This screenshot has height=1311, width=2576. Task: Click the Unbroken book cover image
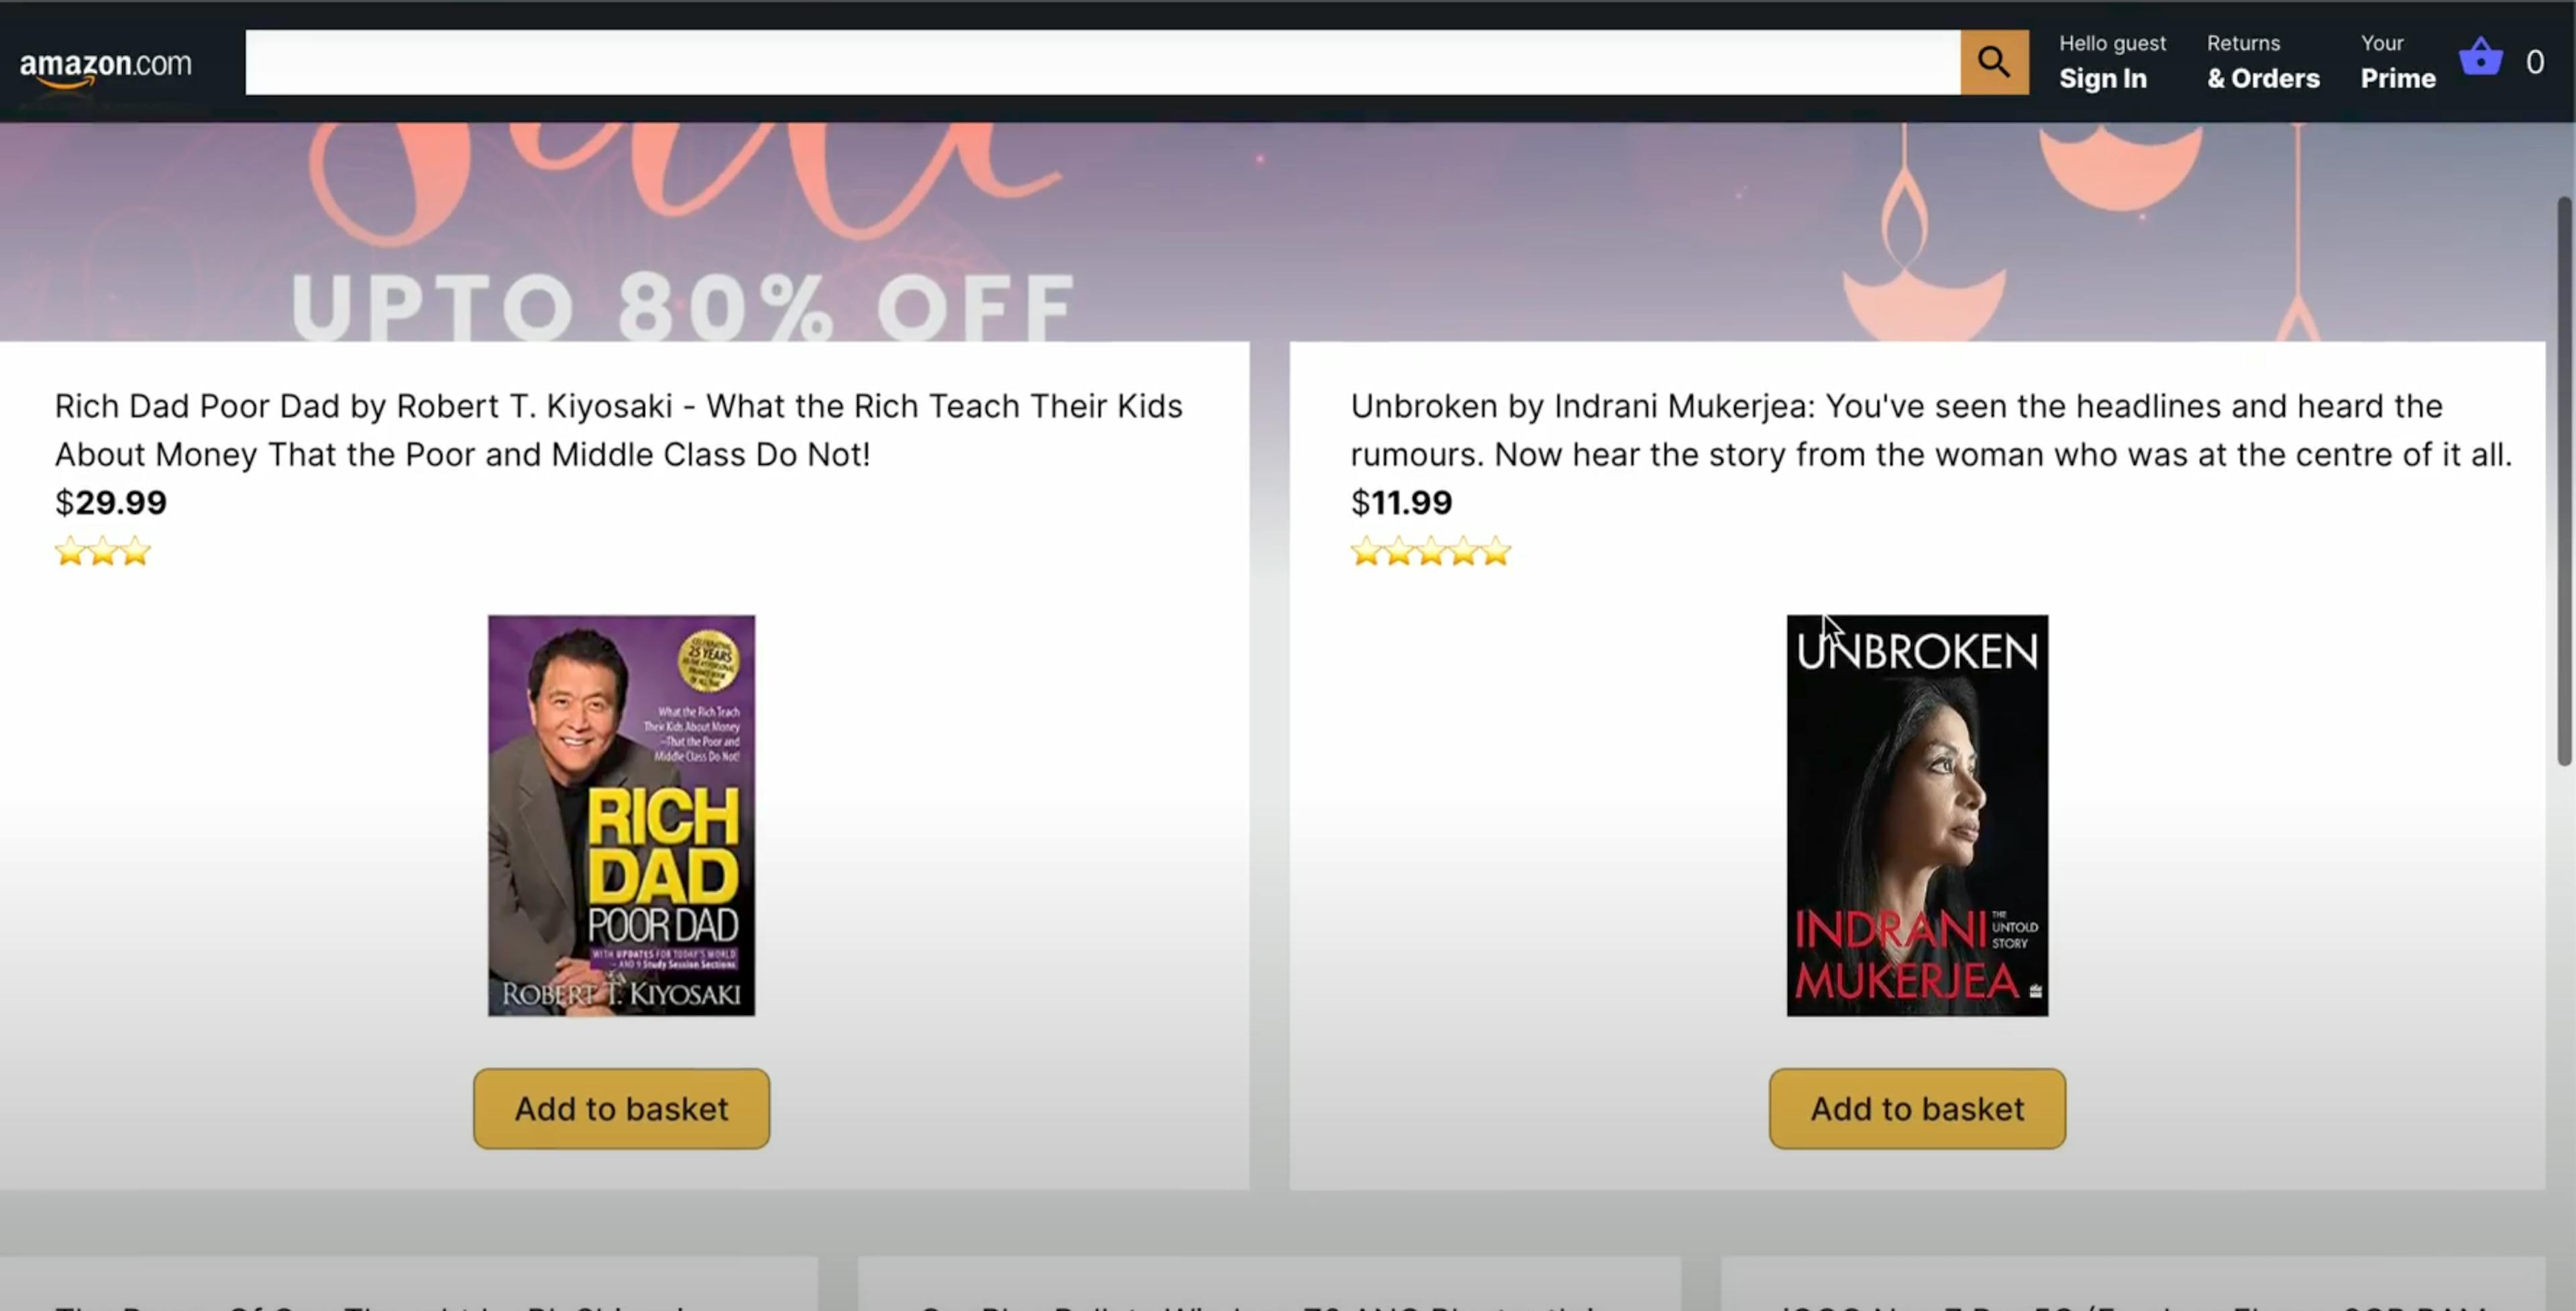click(1917, 815)
